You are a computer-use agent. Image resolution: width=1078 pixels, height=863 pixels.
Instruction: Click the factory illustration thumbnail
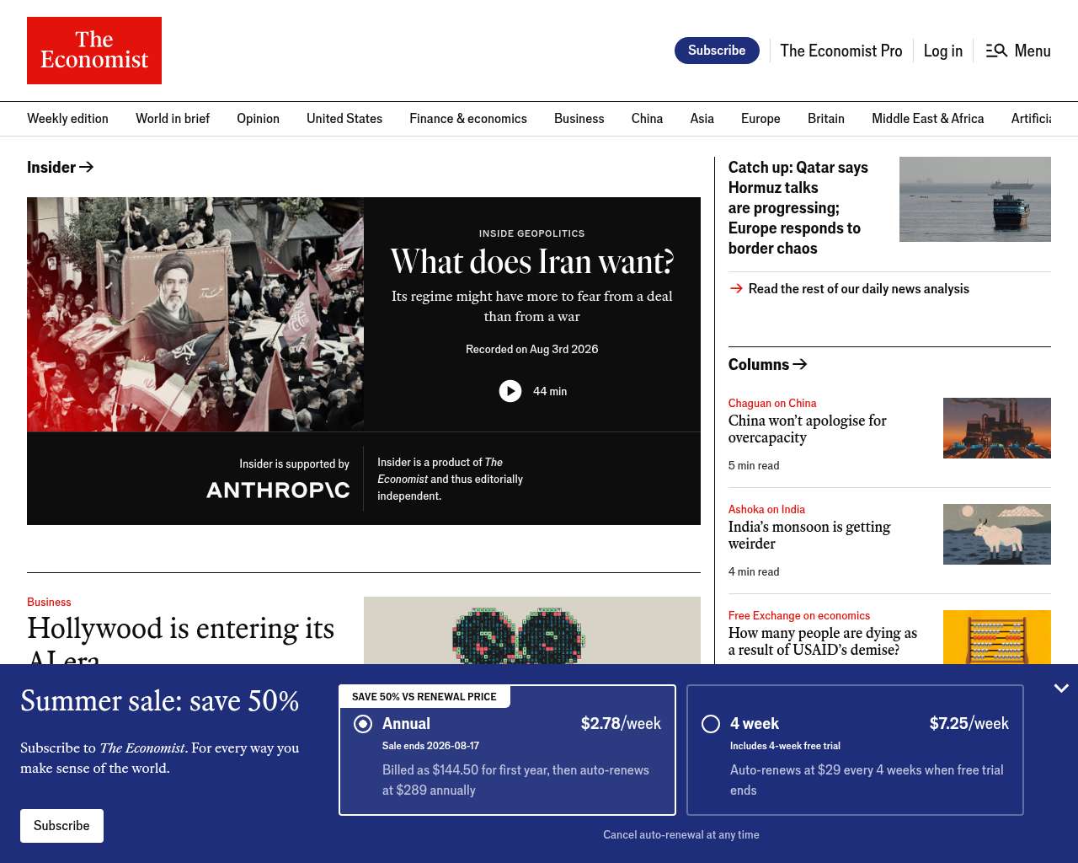[997, 428]
